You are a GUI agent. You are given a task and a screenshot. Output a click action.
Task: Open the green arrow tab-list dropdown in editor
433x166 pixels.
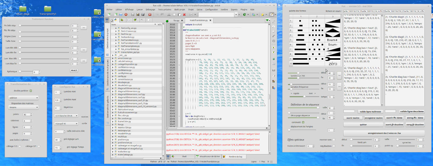pyautogui.click(x=268, y=20)
